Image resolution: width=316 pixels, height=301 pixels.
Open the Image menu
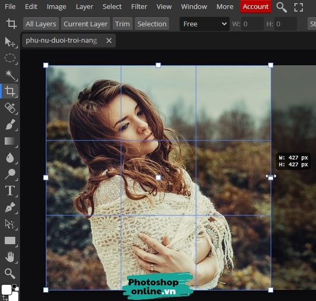click(56, 7)
